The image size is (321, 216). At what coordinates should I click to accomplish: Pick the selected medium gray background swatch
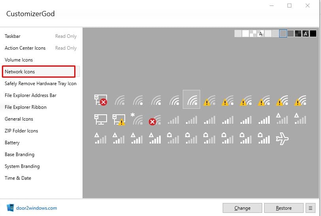(x=283, y=34)
